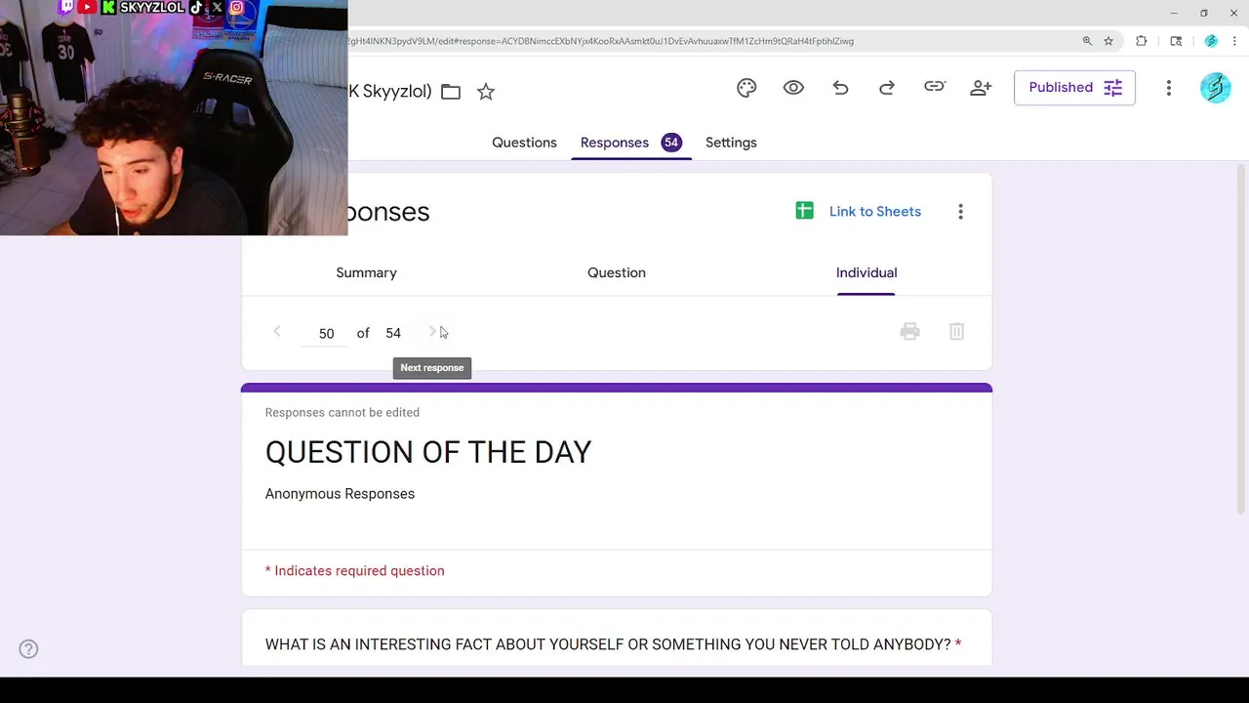Go to the next response
This screenshot has height=703, width=1249.
tap(432, 332)
